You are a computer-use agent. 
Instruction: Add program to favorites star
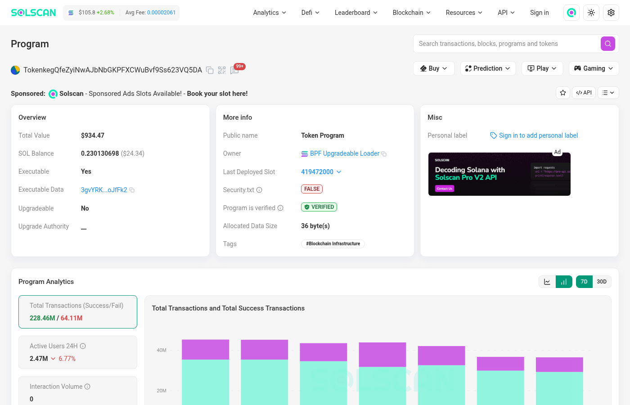pyautogui.click(x=563, y=93)
